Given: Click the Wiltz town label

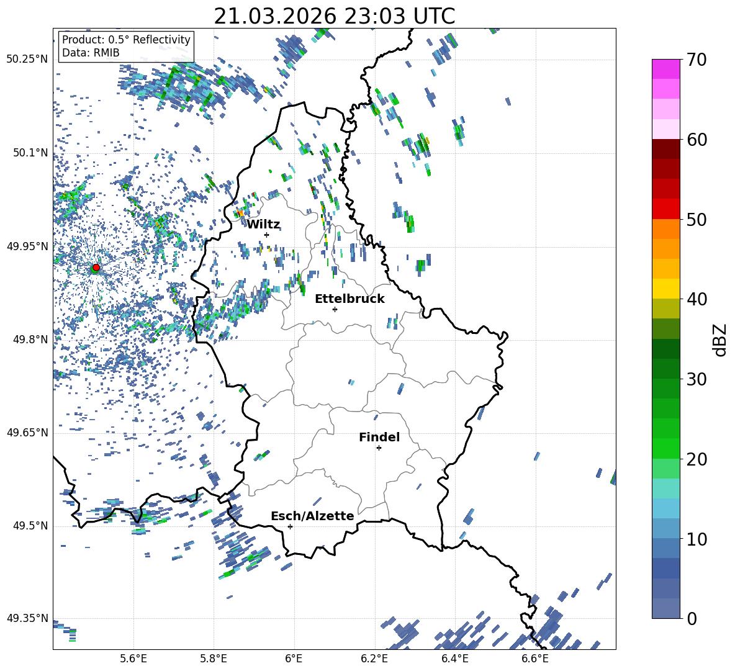Looking at the screenshot, I should [x=263, y=225].
